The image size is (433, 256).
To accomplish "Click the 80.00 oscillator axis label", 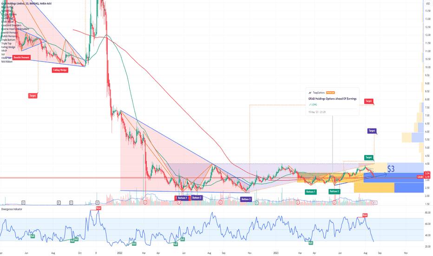I will pos(427,213).
